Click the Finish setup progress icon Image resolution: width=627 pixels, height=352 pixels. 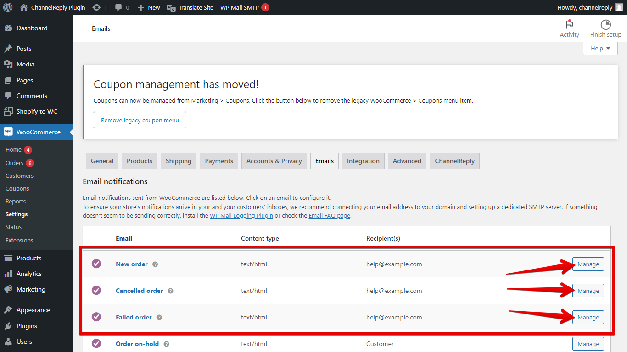point(606,24)
